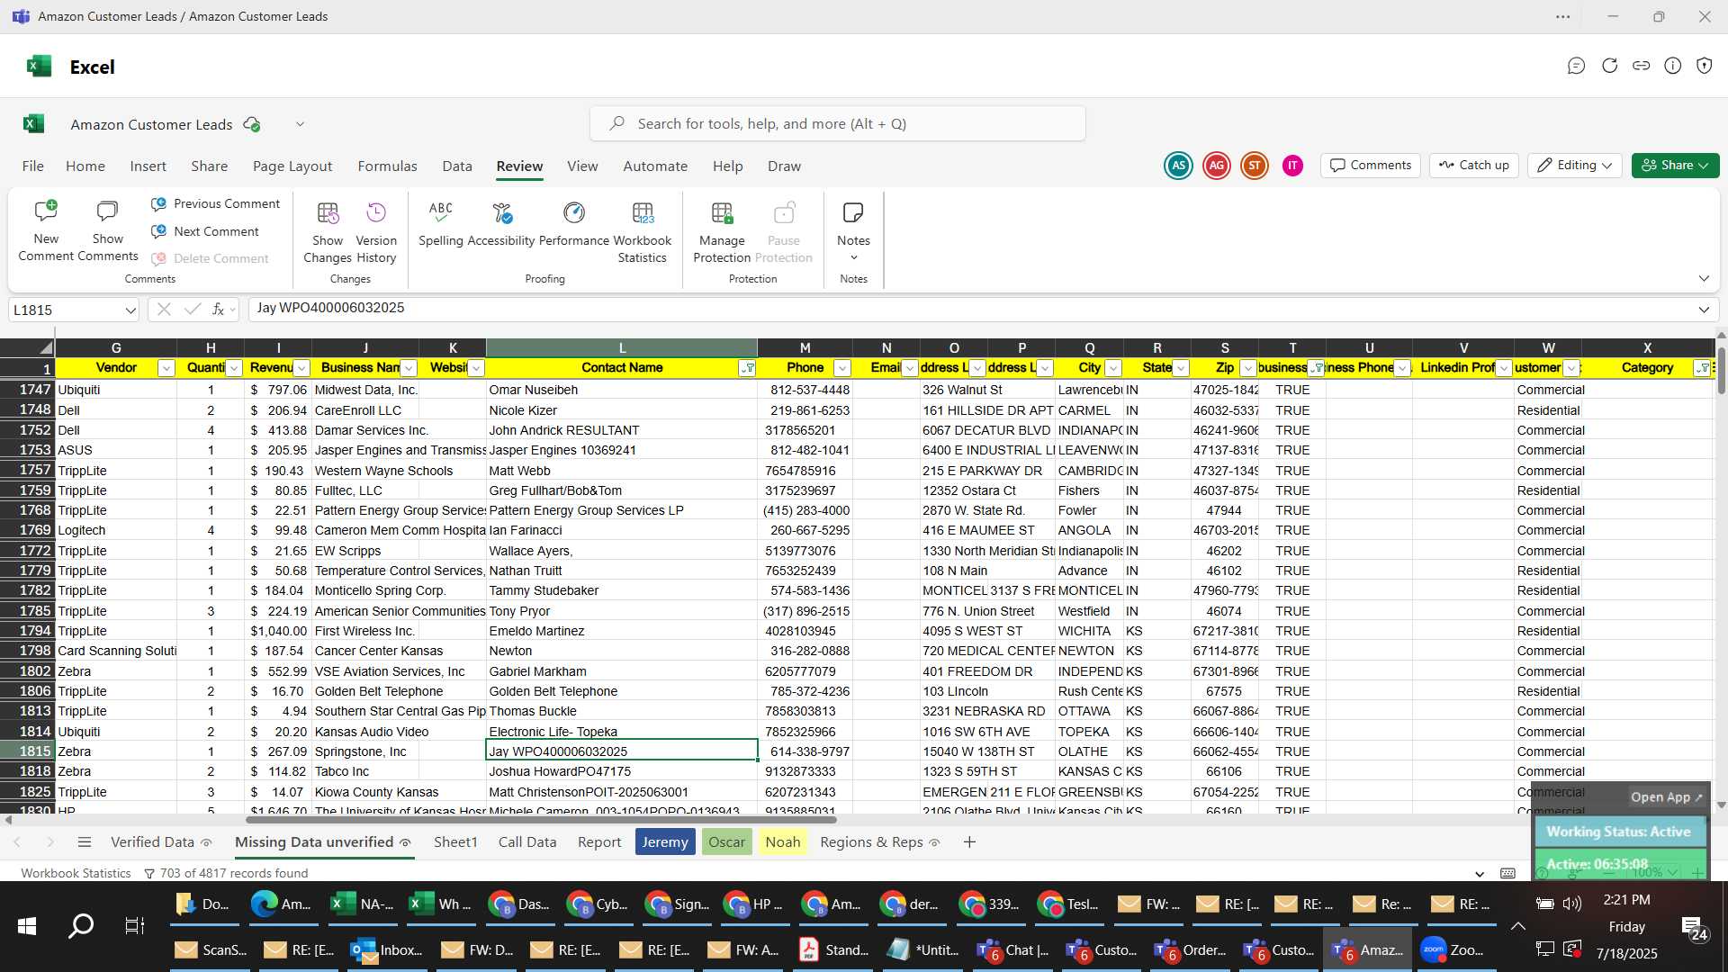Switch to the Formulas tab
Screen dimensions: 1728x972
[387, 166]
